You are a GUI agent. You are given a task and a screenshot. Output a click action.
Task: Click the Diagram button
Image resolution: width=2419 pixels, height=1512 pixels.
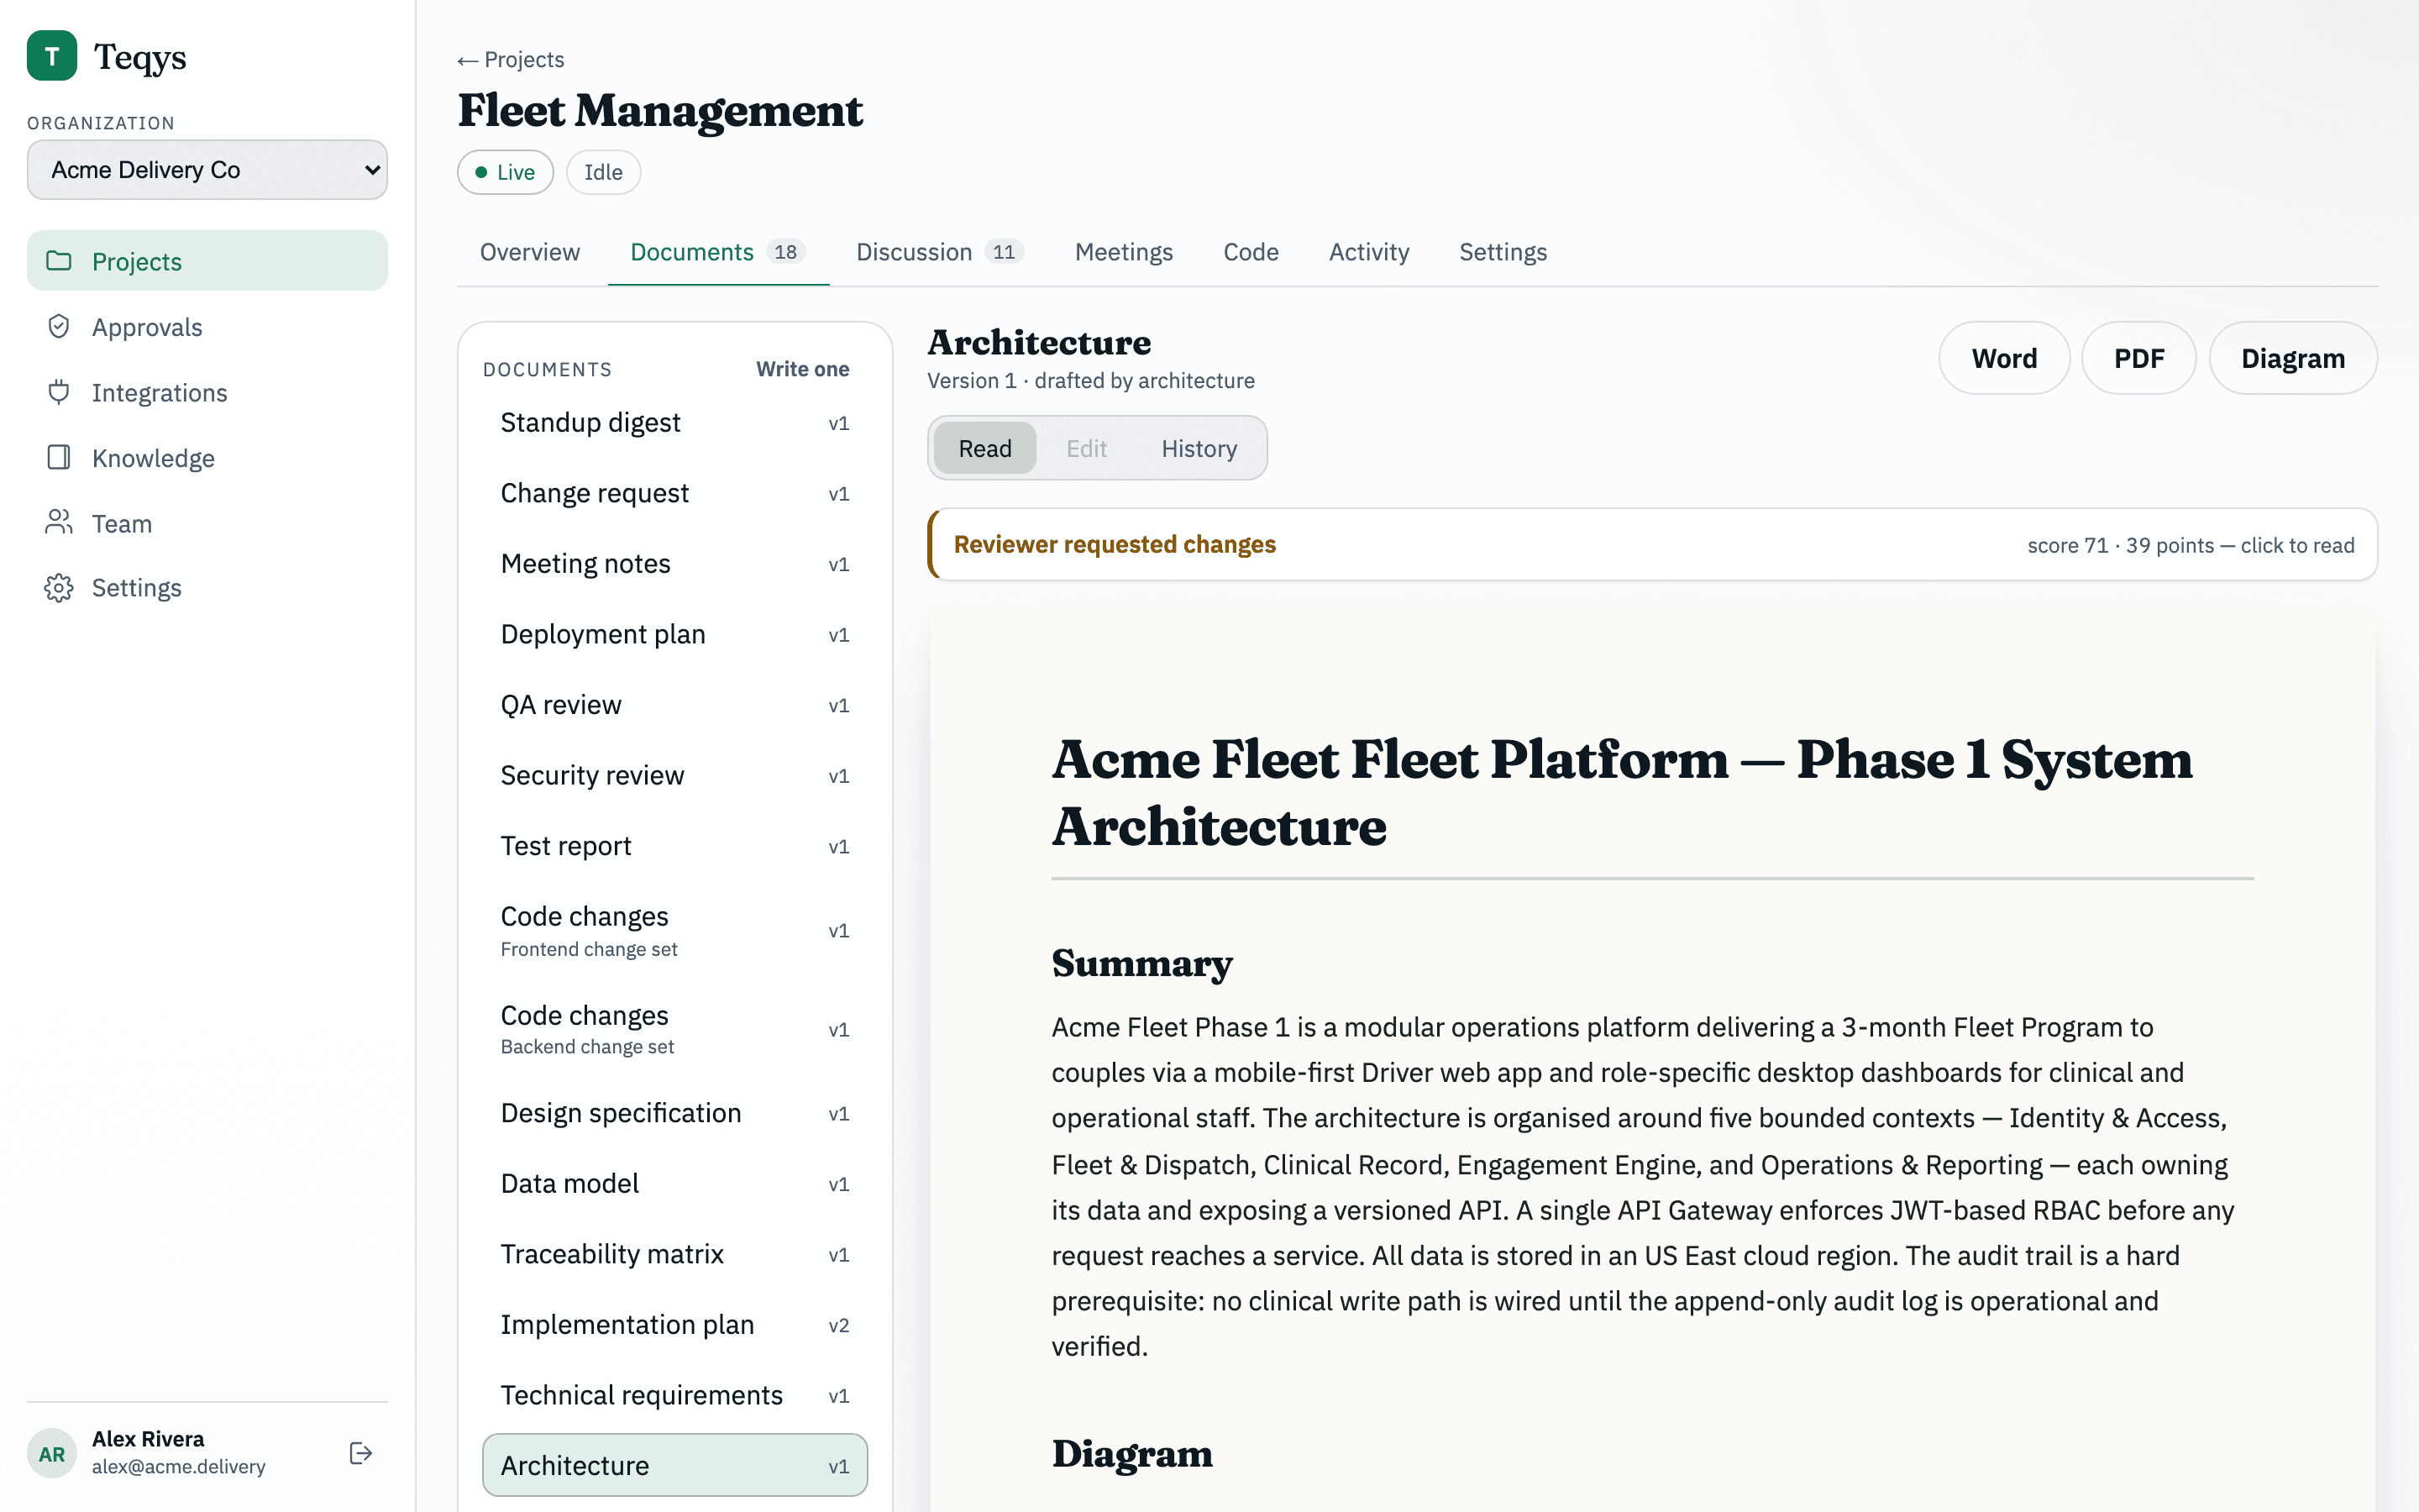tap(2292, 358)
